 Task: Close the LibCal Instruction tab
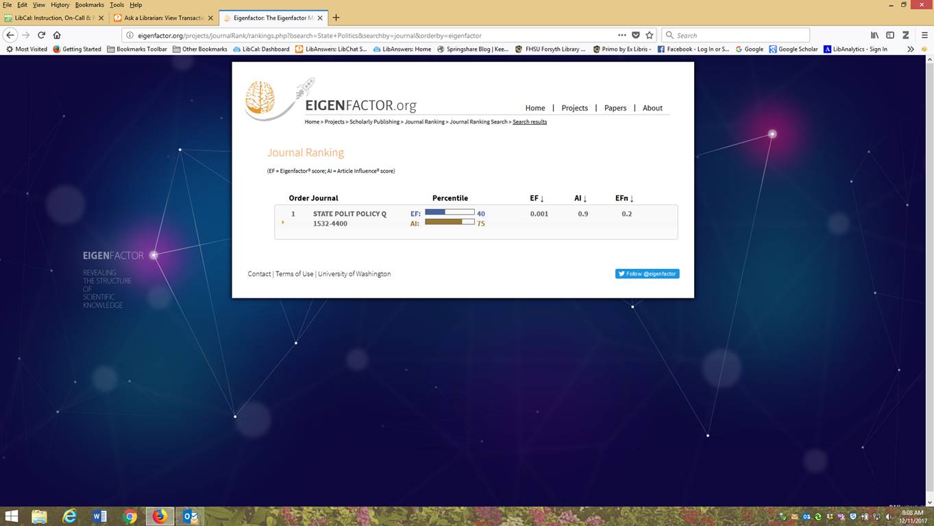point(101,18)
